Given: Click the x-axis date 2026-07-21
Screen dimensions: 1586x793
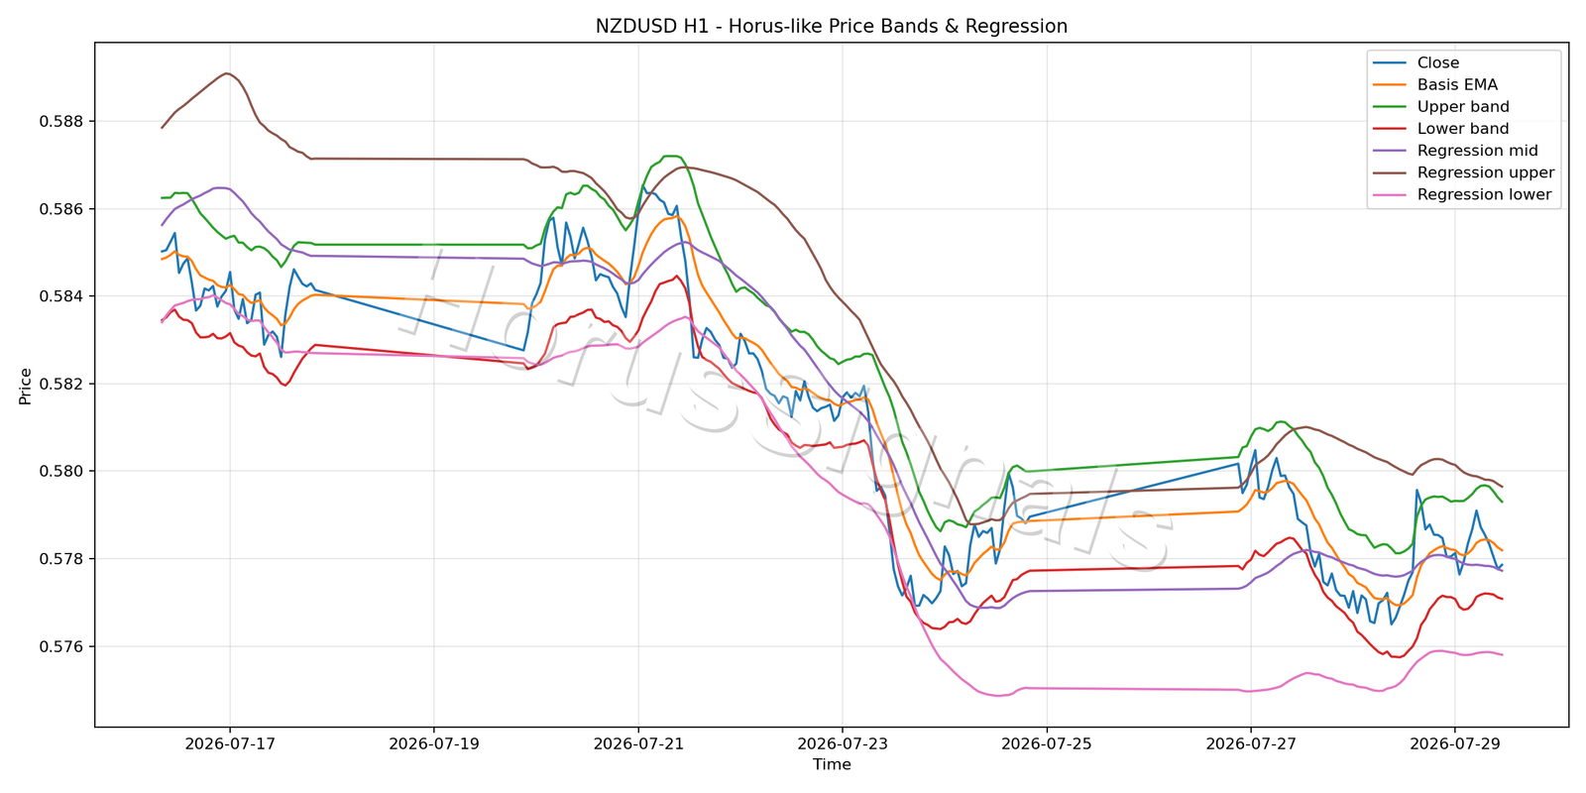Looking at the screenshot, I should (638, 742).
